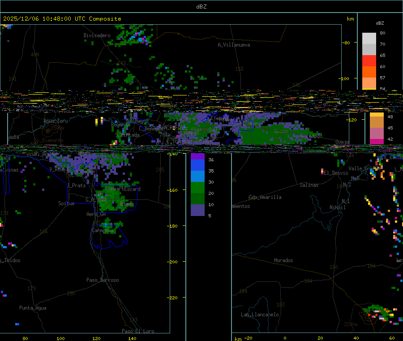Click the S_Pintada label
The image size is (403, 341).
[127, 135]
